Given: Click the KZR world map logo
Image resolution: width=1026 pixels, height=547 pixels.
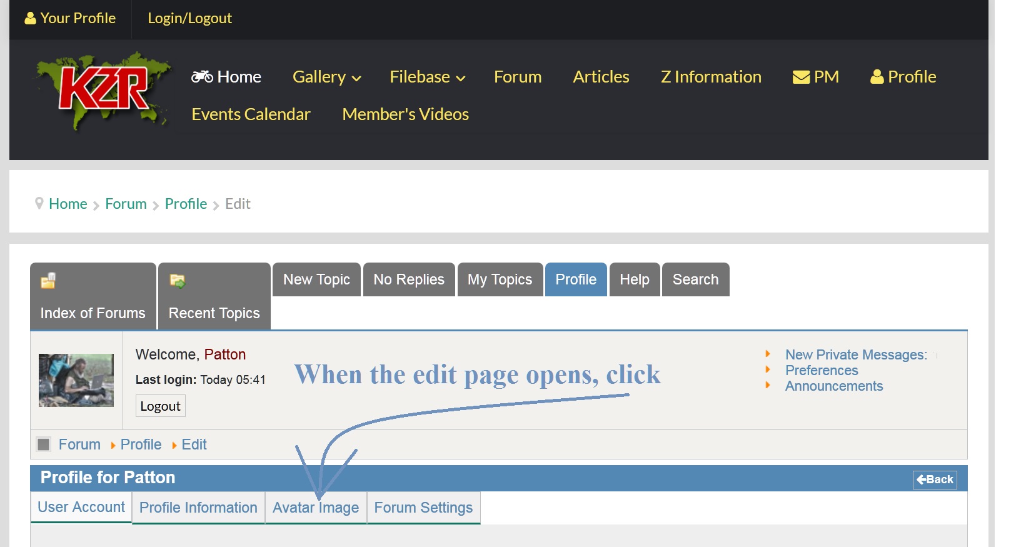Looking at the screenshot, I should [103, 91].
